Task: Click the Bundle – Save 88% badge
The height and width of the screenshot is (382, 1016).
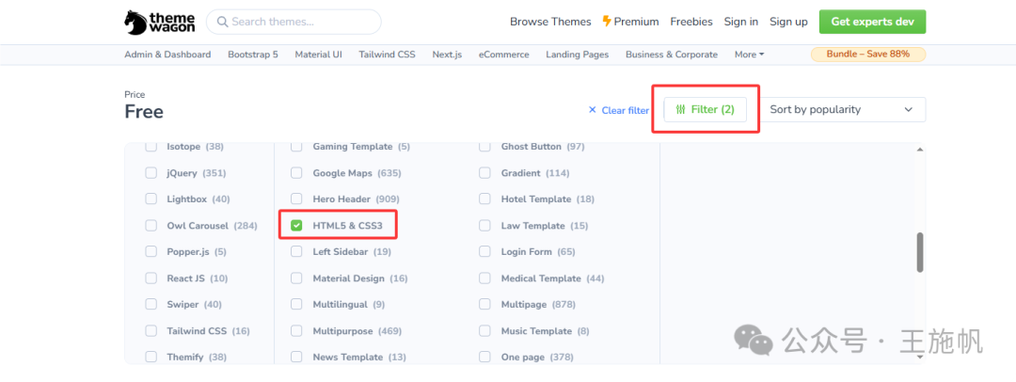Action: (x=868, y=55)
